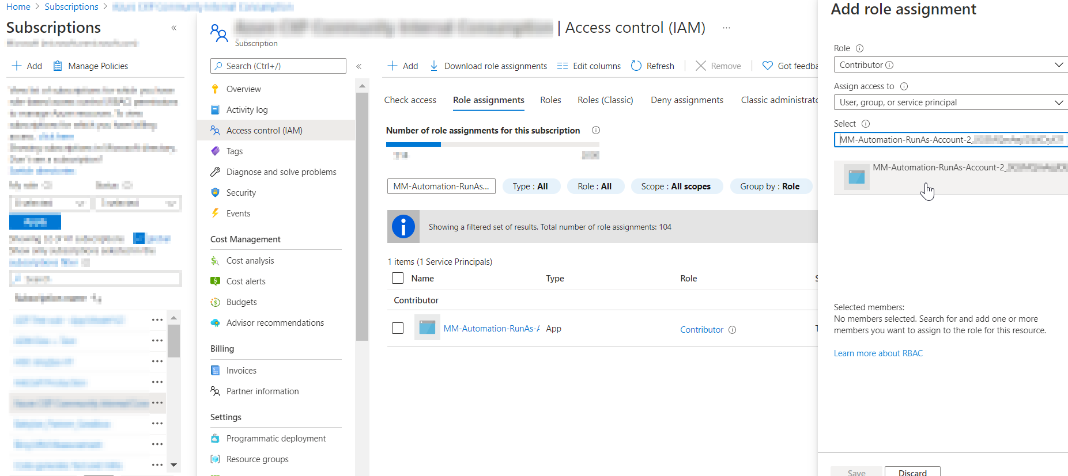Open Advisor recommendations cloud icon
1068x476 pixels.
click(215, 323)
